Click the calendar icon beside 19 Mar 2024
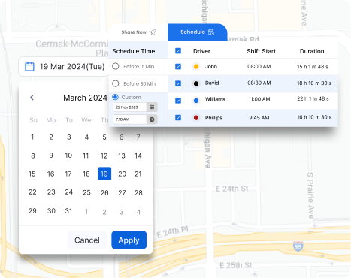The width and height of the screenshot is (351, 278). click(x=29, y=67)
